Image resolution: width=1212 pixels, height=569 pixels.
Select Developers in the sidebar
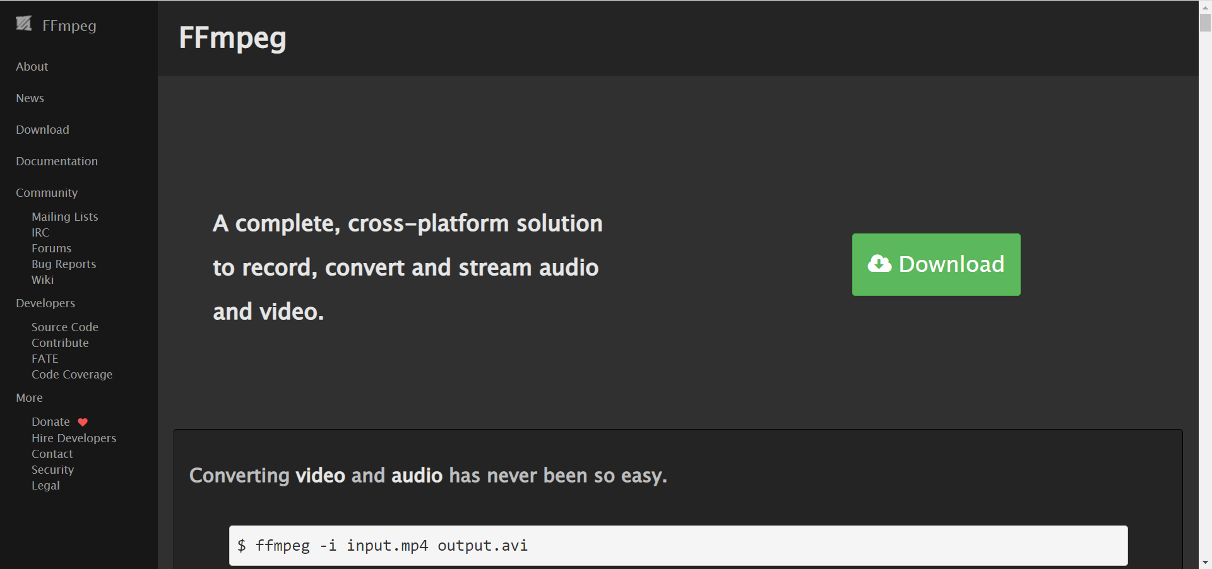pos(45,303)
